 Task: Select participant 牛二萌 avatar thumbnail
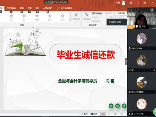(x=142, y=60)
